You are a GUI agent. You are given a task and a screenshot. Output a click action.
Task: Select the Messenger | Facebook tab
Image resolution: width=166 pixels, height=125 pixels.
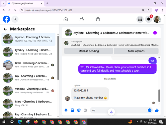pos(25,3)
